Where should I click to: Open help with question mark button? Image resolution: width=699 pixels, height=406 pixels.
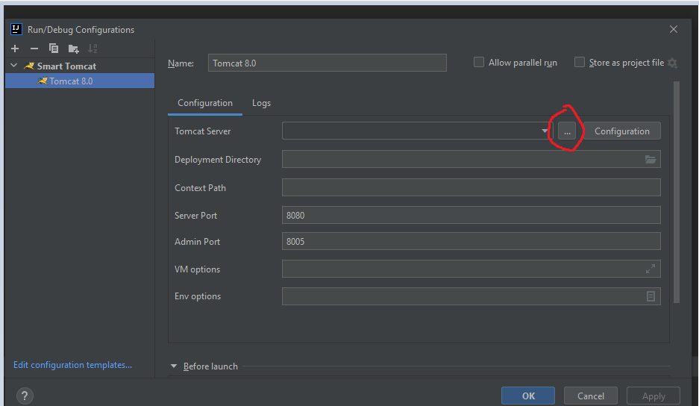pos(25,396)
